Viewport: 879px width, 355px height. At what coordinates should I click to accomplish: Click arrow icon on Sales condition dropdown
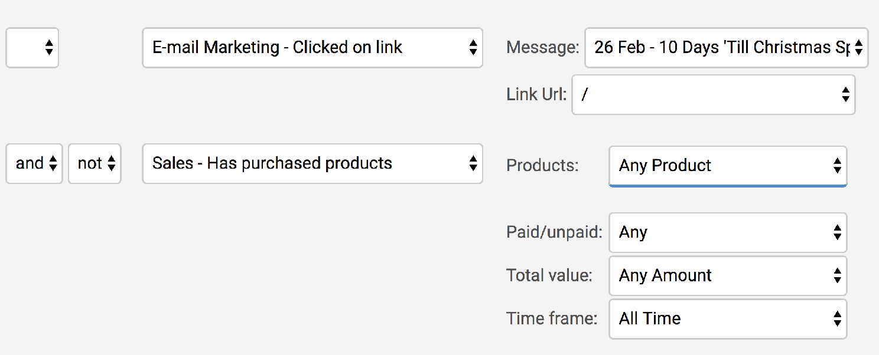[x=473, y=163]
